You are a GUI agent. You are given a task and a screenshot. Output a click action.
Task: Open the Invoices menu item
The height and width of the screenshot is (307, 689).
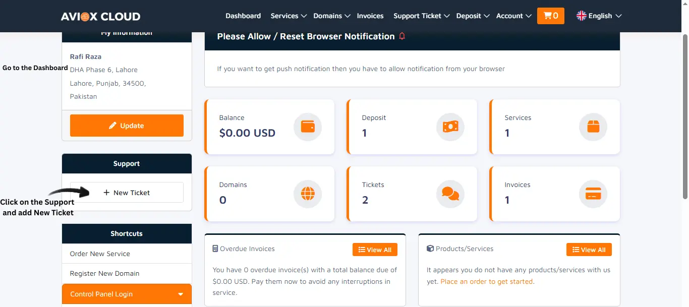[x=370, y=16]
